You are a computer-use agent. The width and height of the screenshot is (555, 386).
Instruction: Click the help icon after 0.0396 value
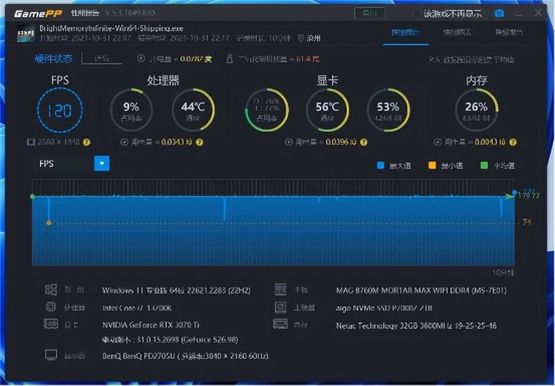pyautogui.click(x=364, y=142)
